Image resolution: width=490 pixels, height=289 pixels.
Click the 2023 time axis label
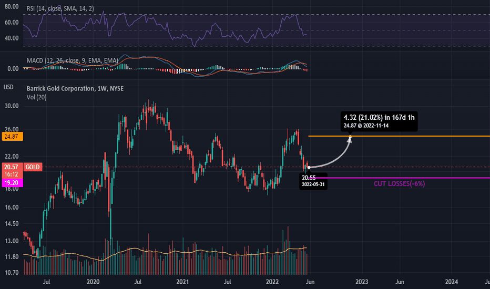click(x=362, y=282)
